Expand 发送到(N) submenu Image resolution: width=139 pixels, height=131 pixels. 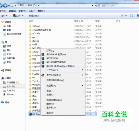click(x=63, y=85)
